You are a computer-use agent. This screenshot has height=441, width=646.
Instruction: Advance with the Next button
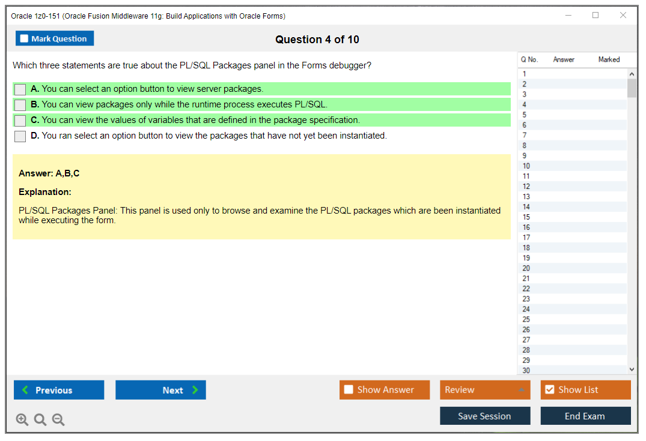point(160,390)
